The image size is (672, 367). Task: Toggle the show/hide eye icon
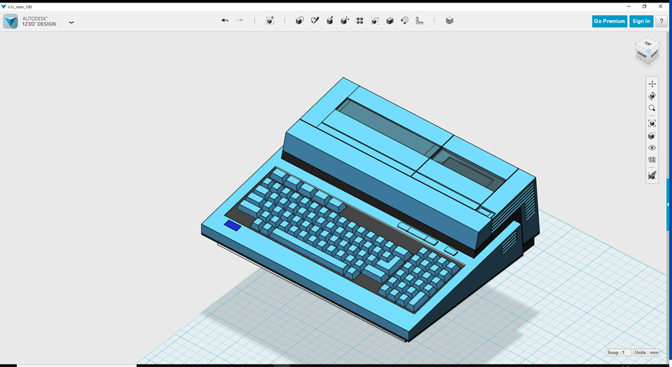click(x=652, y=148)
